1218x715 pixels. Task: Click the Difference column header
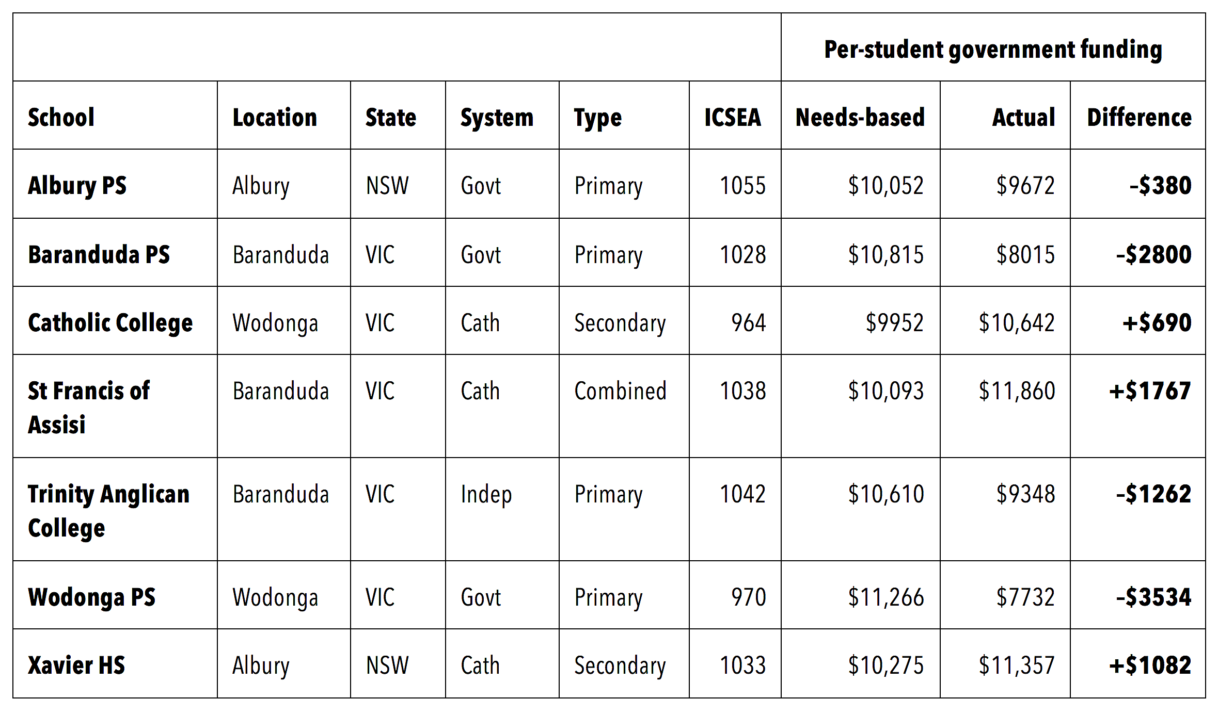pyautogui.click(x=1140, y=117)
